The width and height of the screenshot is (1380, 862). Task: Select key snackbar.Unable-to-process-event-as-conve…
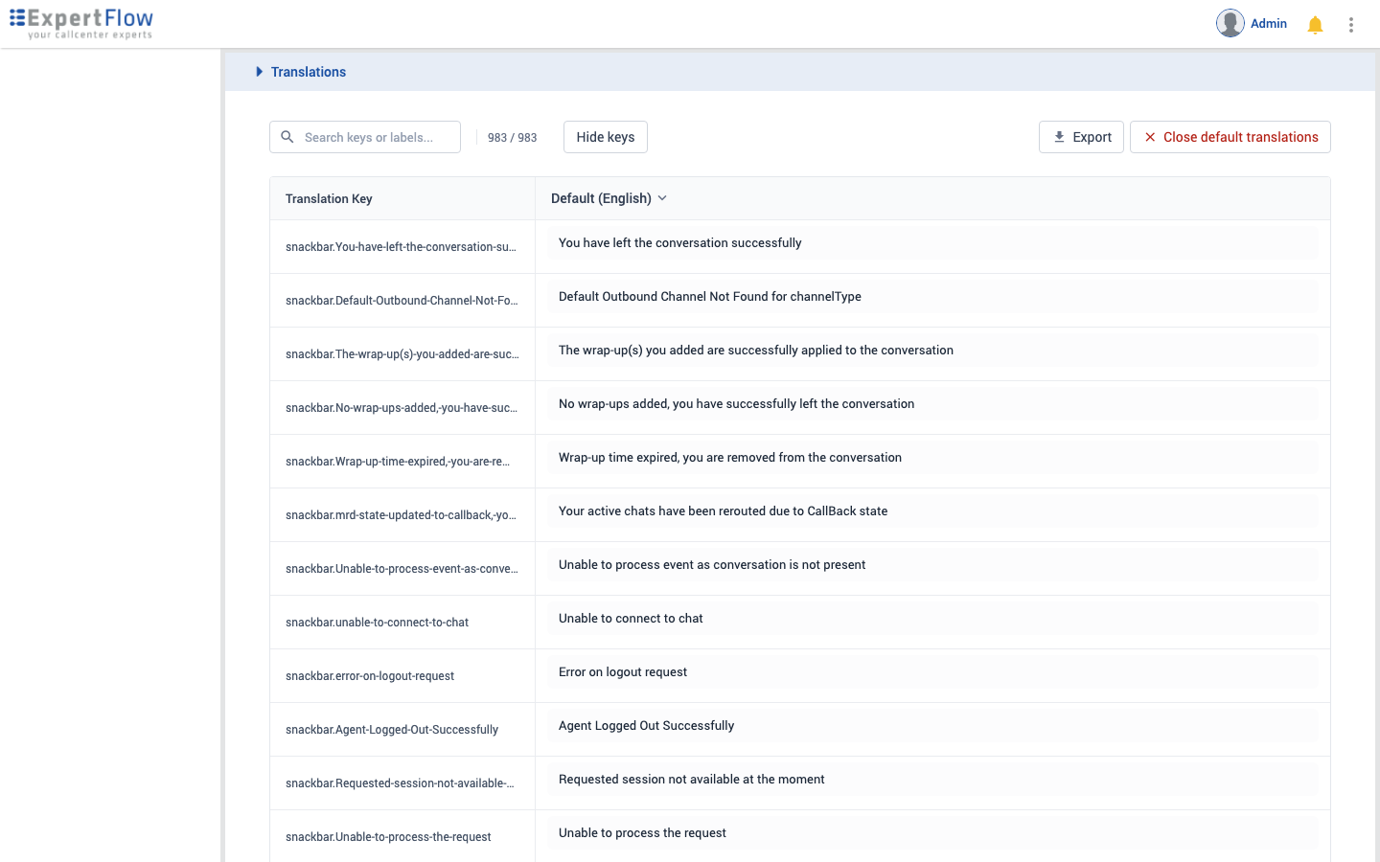402,569
